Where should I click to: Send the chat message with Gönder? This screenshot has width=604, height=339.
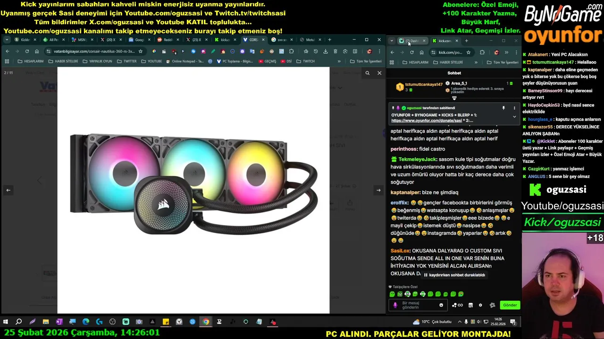tap(510, 305)
